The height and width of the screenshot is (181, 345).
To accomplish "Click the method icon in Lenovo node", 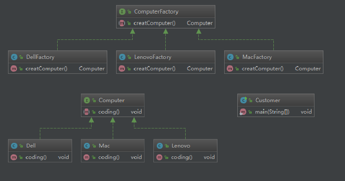I will (159, 157).
